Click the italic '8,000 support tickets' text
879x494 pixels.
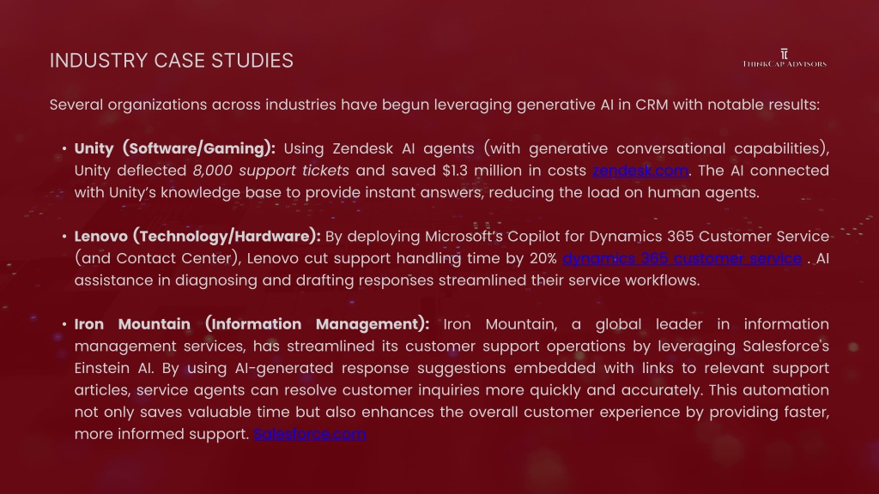pyautogui.click(x=270, y=171)
